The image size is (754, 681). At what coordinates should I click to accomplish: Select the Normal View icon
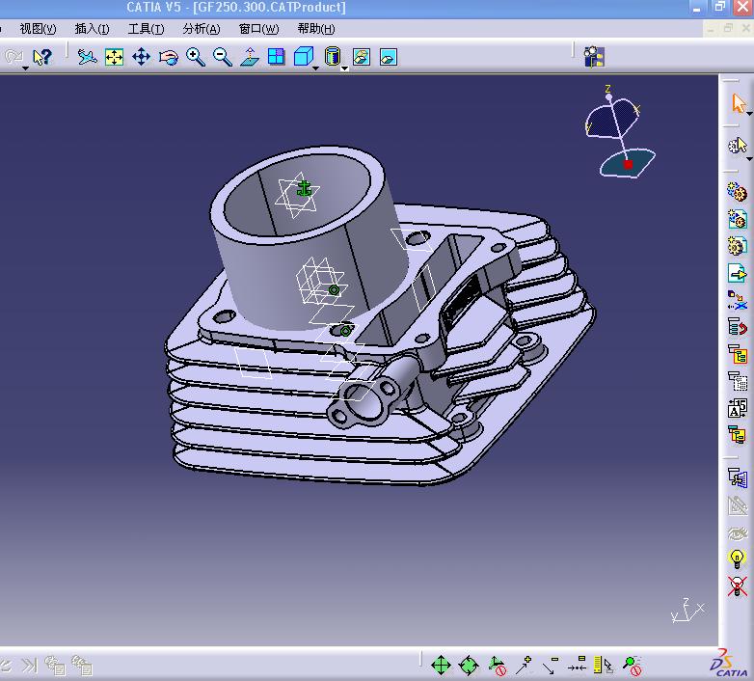(250, 57)
